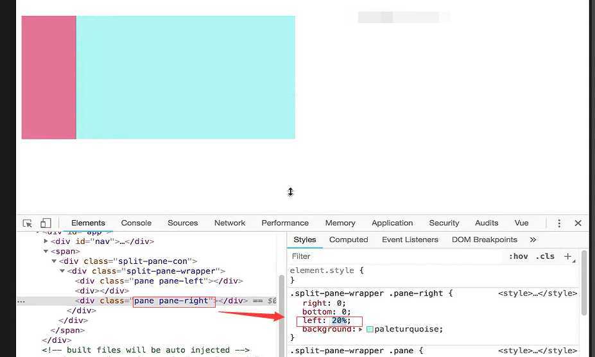Toggle the :hov element state button
Image resolution: width=595 pixels, height=357 pixels.
click(x=519, y=256)
